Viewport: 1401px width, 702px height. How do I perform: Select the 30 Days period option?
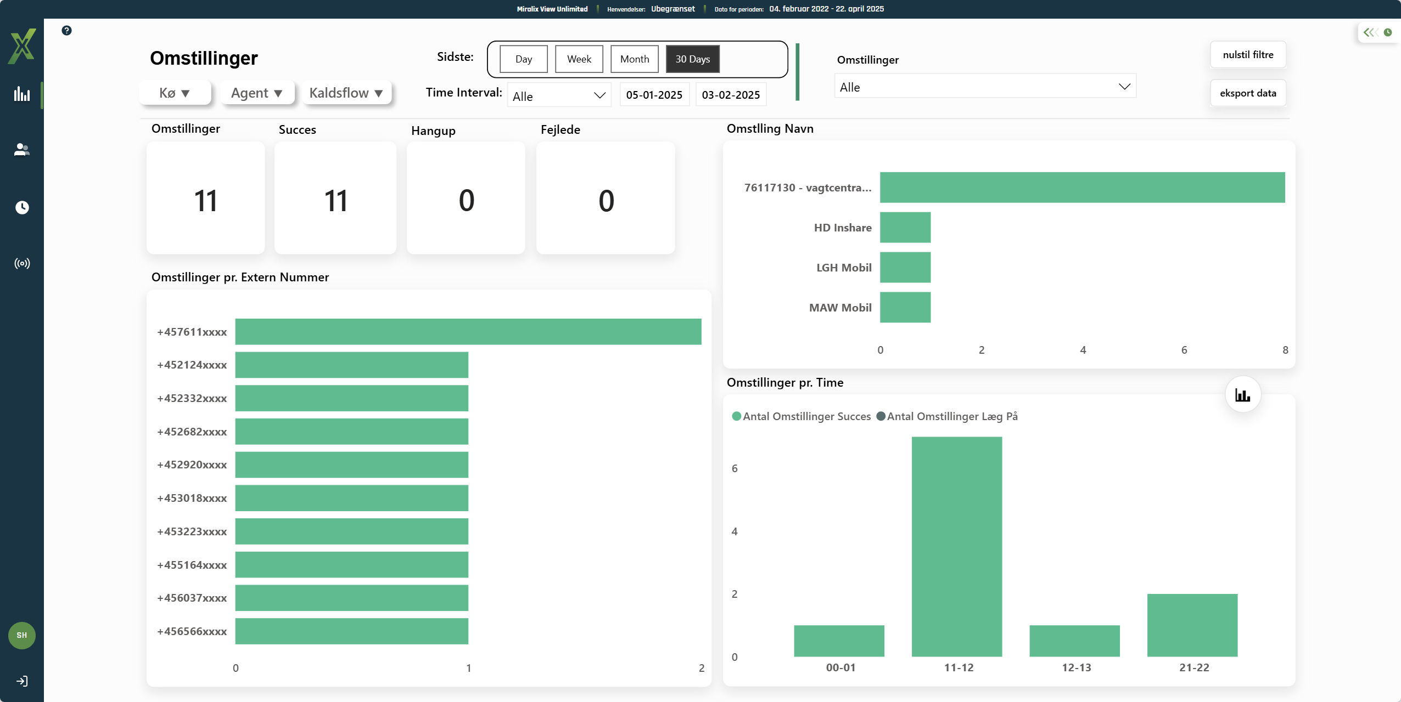[x=692, y=59]
